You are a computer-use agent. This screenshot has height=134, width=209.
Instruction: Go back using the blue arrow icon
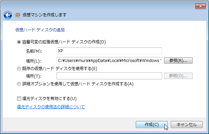(x=8, y=15)
